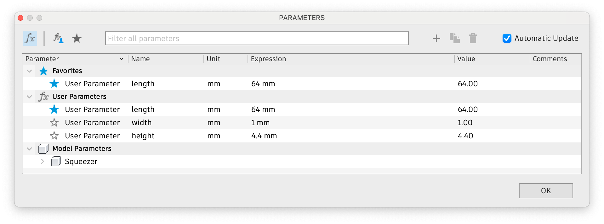Open the Parameter column header dropdown
Viewport: 604px width, 224px height.
pyautogui.click(x=122, y=59)
